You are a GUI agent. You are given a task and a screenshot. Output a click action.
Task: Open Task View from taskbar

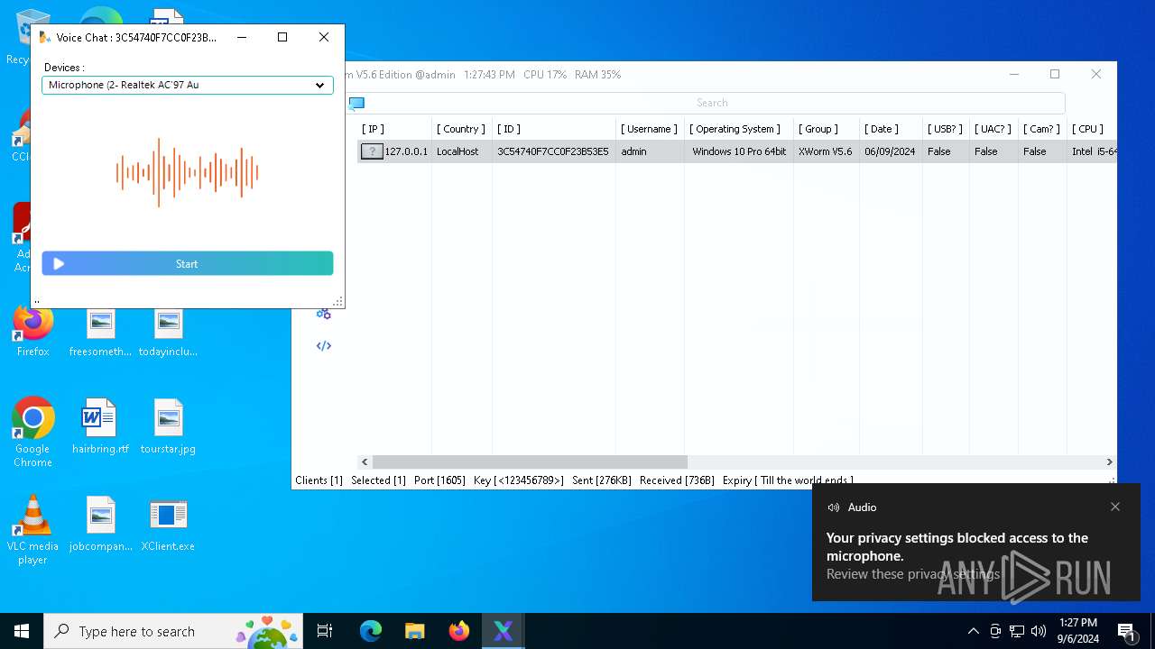tap(325, 631)
